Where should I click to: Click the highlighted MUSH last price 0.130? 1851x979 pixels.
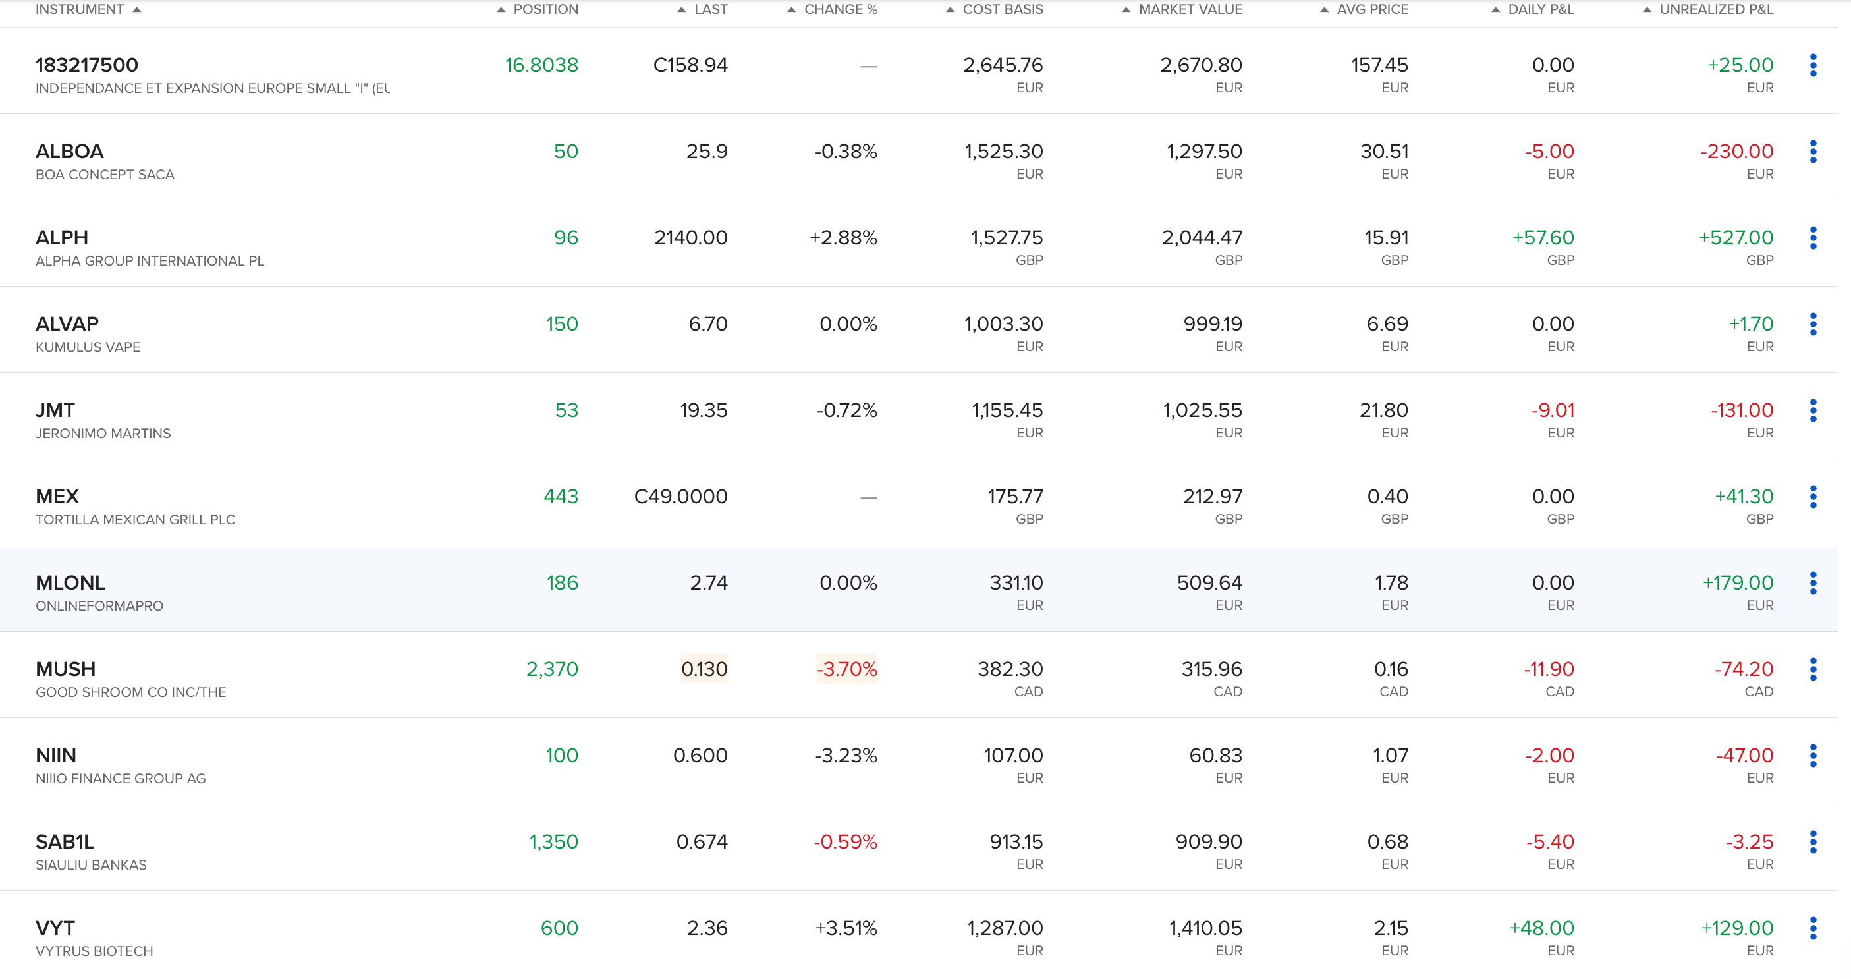click(x=704, y=669)
